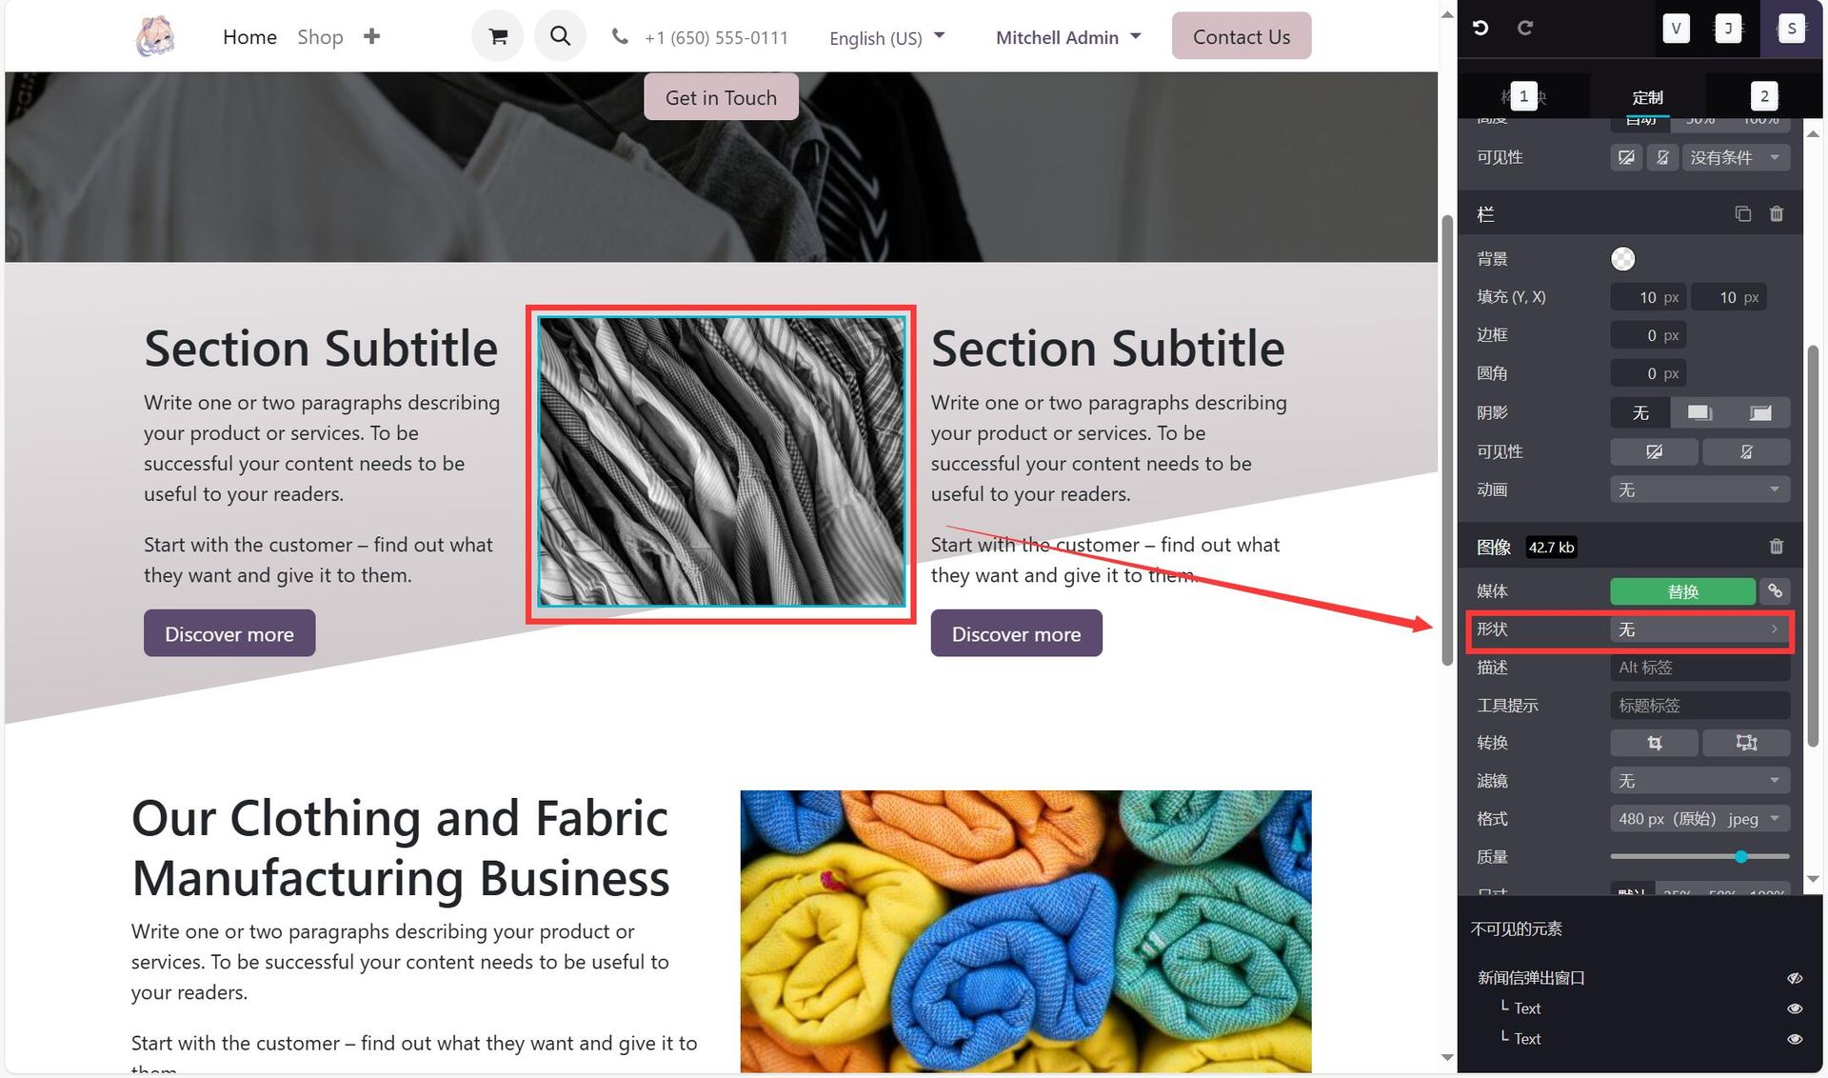Select the colorful rolled fabrics image
The height and width of the screenshot is (1078, 1828).
[1025, 931]
